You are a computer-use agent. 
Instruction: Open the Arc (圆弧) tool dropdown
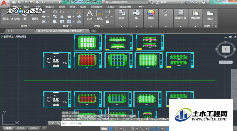(x=35, y=21)
